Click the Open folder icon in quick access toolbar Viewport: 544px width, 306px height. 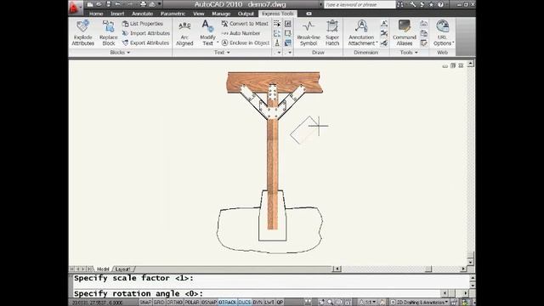point(99,4)
